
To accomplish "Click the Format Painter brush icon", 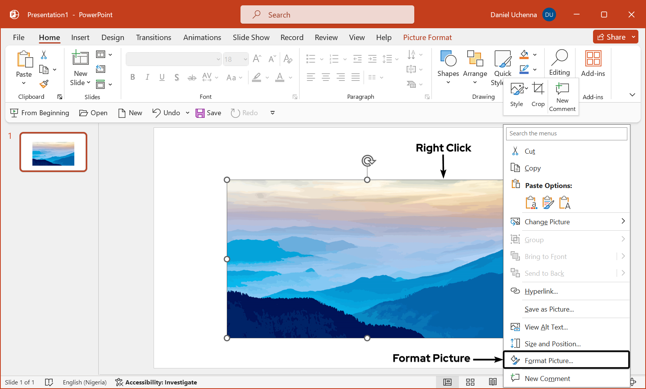I will tap(44, 84).
